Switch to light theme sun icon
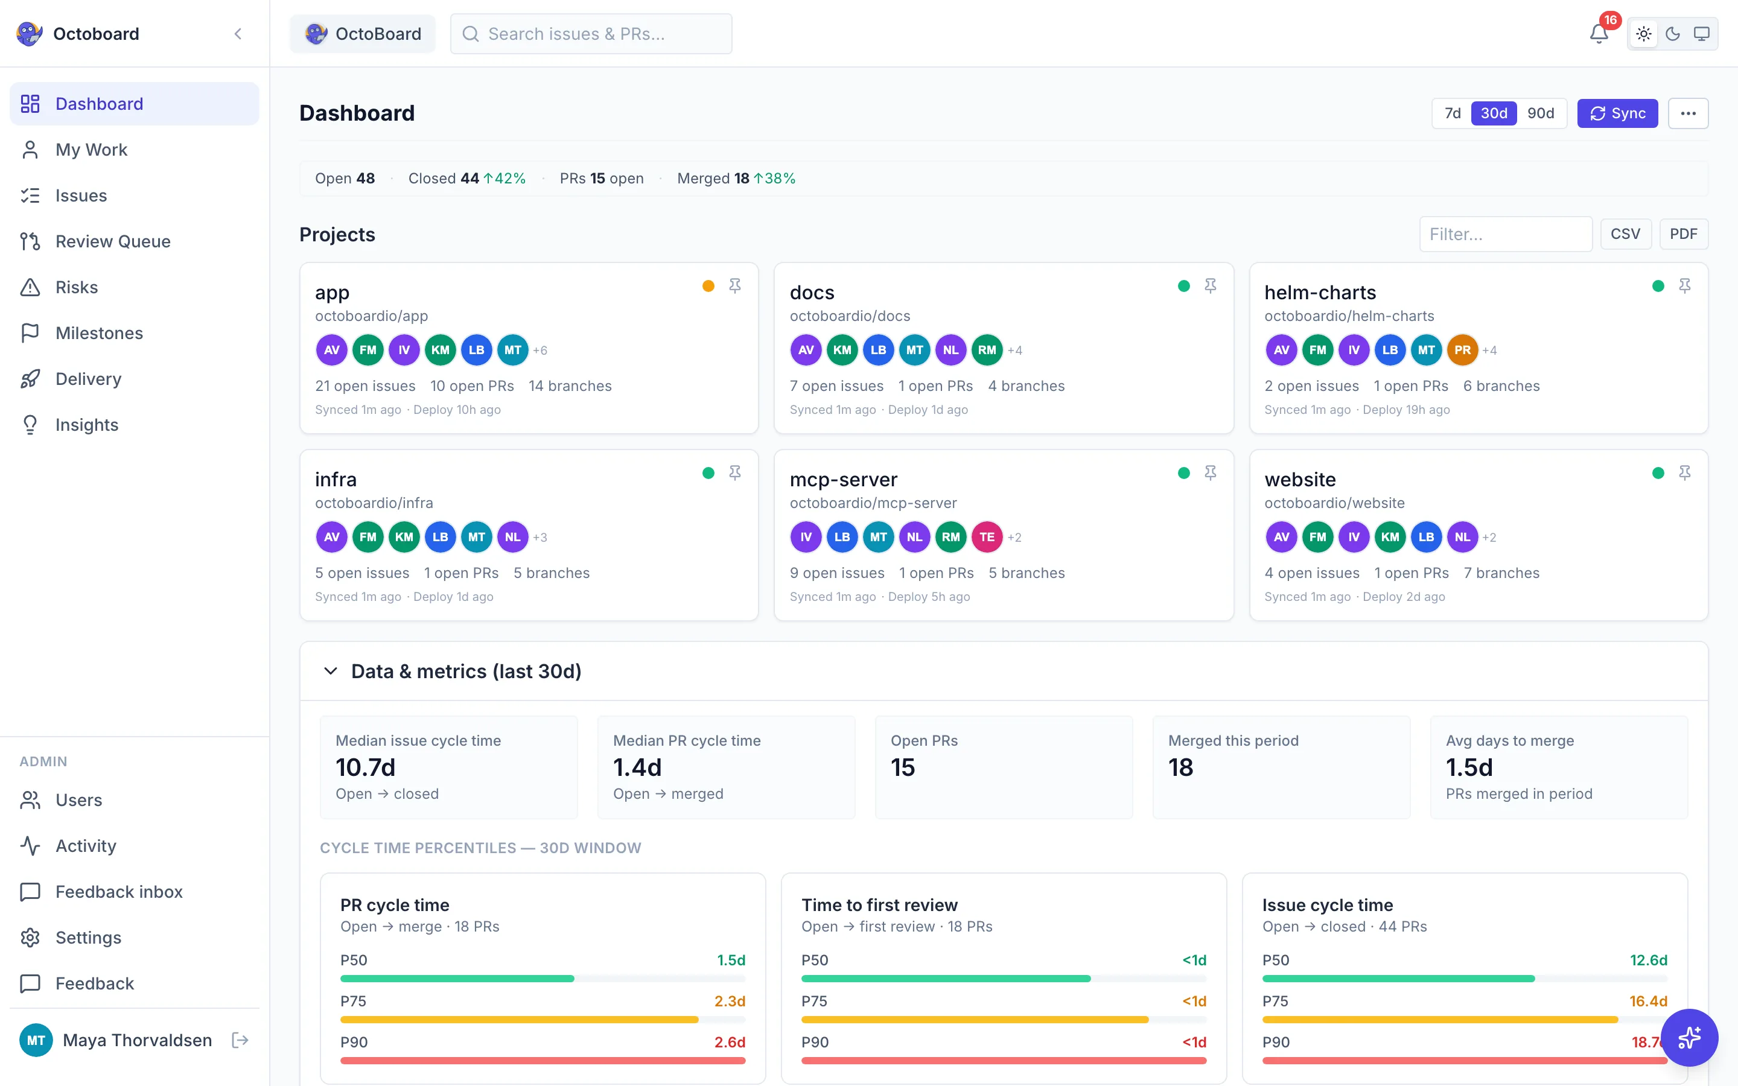The image size is (1738, 1086). [x=1644, y=34]
